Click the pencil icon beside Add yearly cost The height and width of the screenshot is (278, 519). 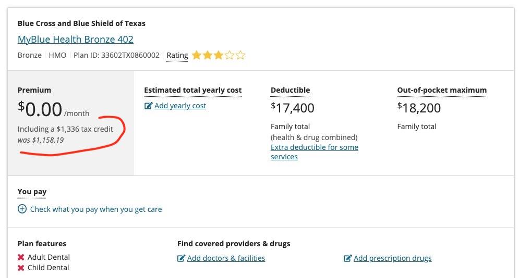point(148,106)
